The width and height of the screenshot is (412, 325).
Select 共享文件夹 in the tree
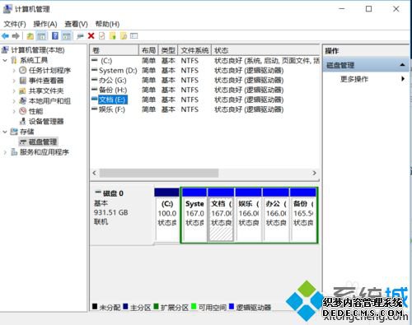point(46,91)
